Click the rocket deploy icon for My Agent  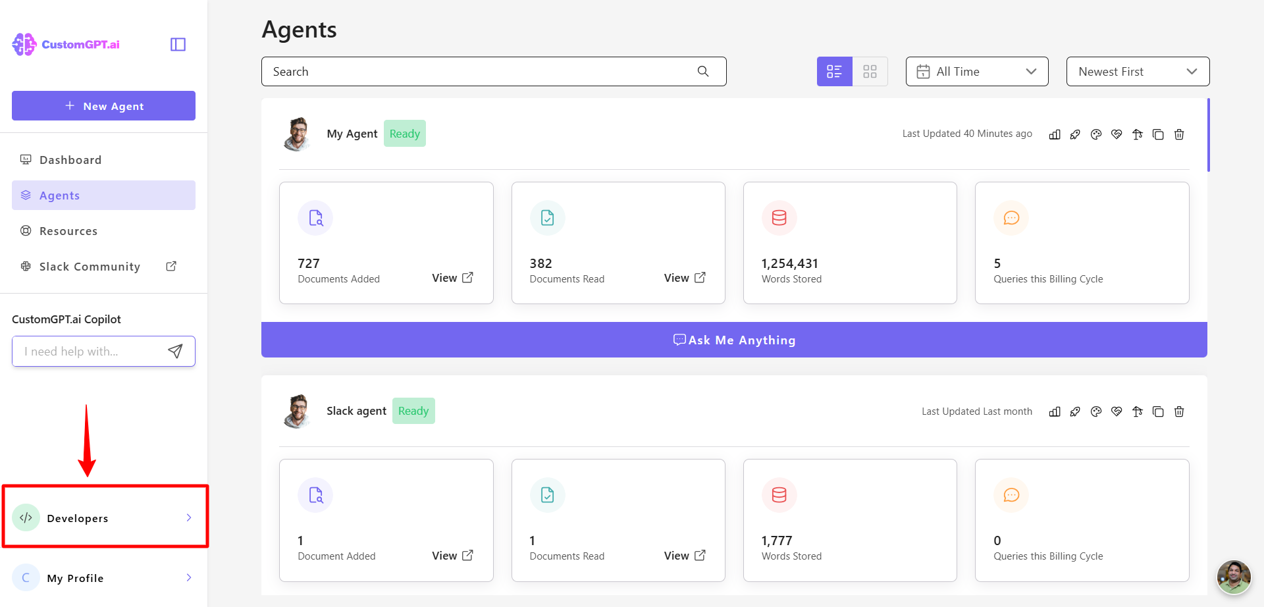click(x=1075, y=134)
